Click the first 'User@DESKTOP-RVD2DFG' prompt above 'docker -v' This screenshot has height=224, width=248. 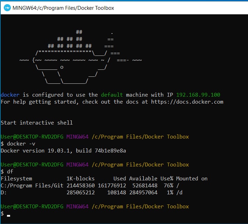pos(32,136)
